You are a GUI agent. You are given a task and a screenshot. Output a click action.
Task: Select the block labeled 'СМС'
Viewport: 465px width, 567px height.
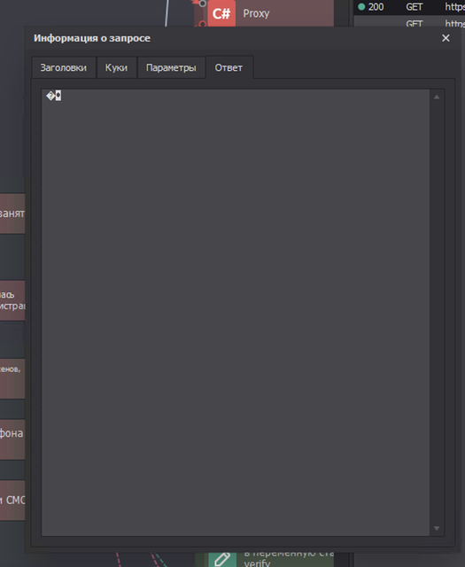(x=12, y=500)
